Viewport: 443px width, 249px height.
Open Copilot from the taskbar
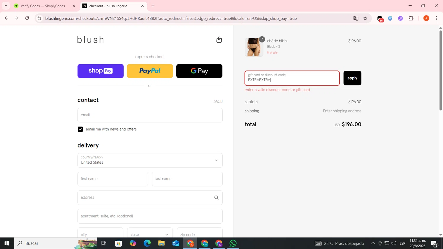[133, 243]
